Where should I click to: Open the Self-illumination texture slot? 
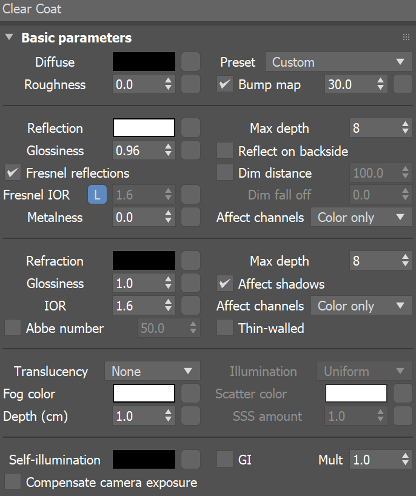coord(190,460)
